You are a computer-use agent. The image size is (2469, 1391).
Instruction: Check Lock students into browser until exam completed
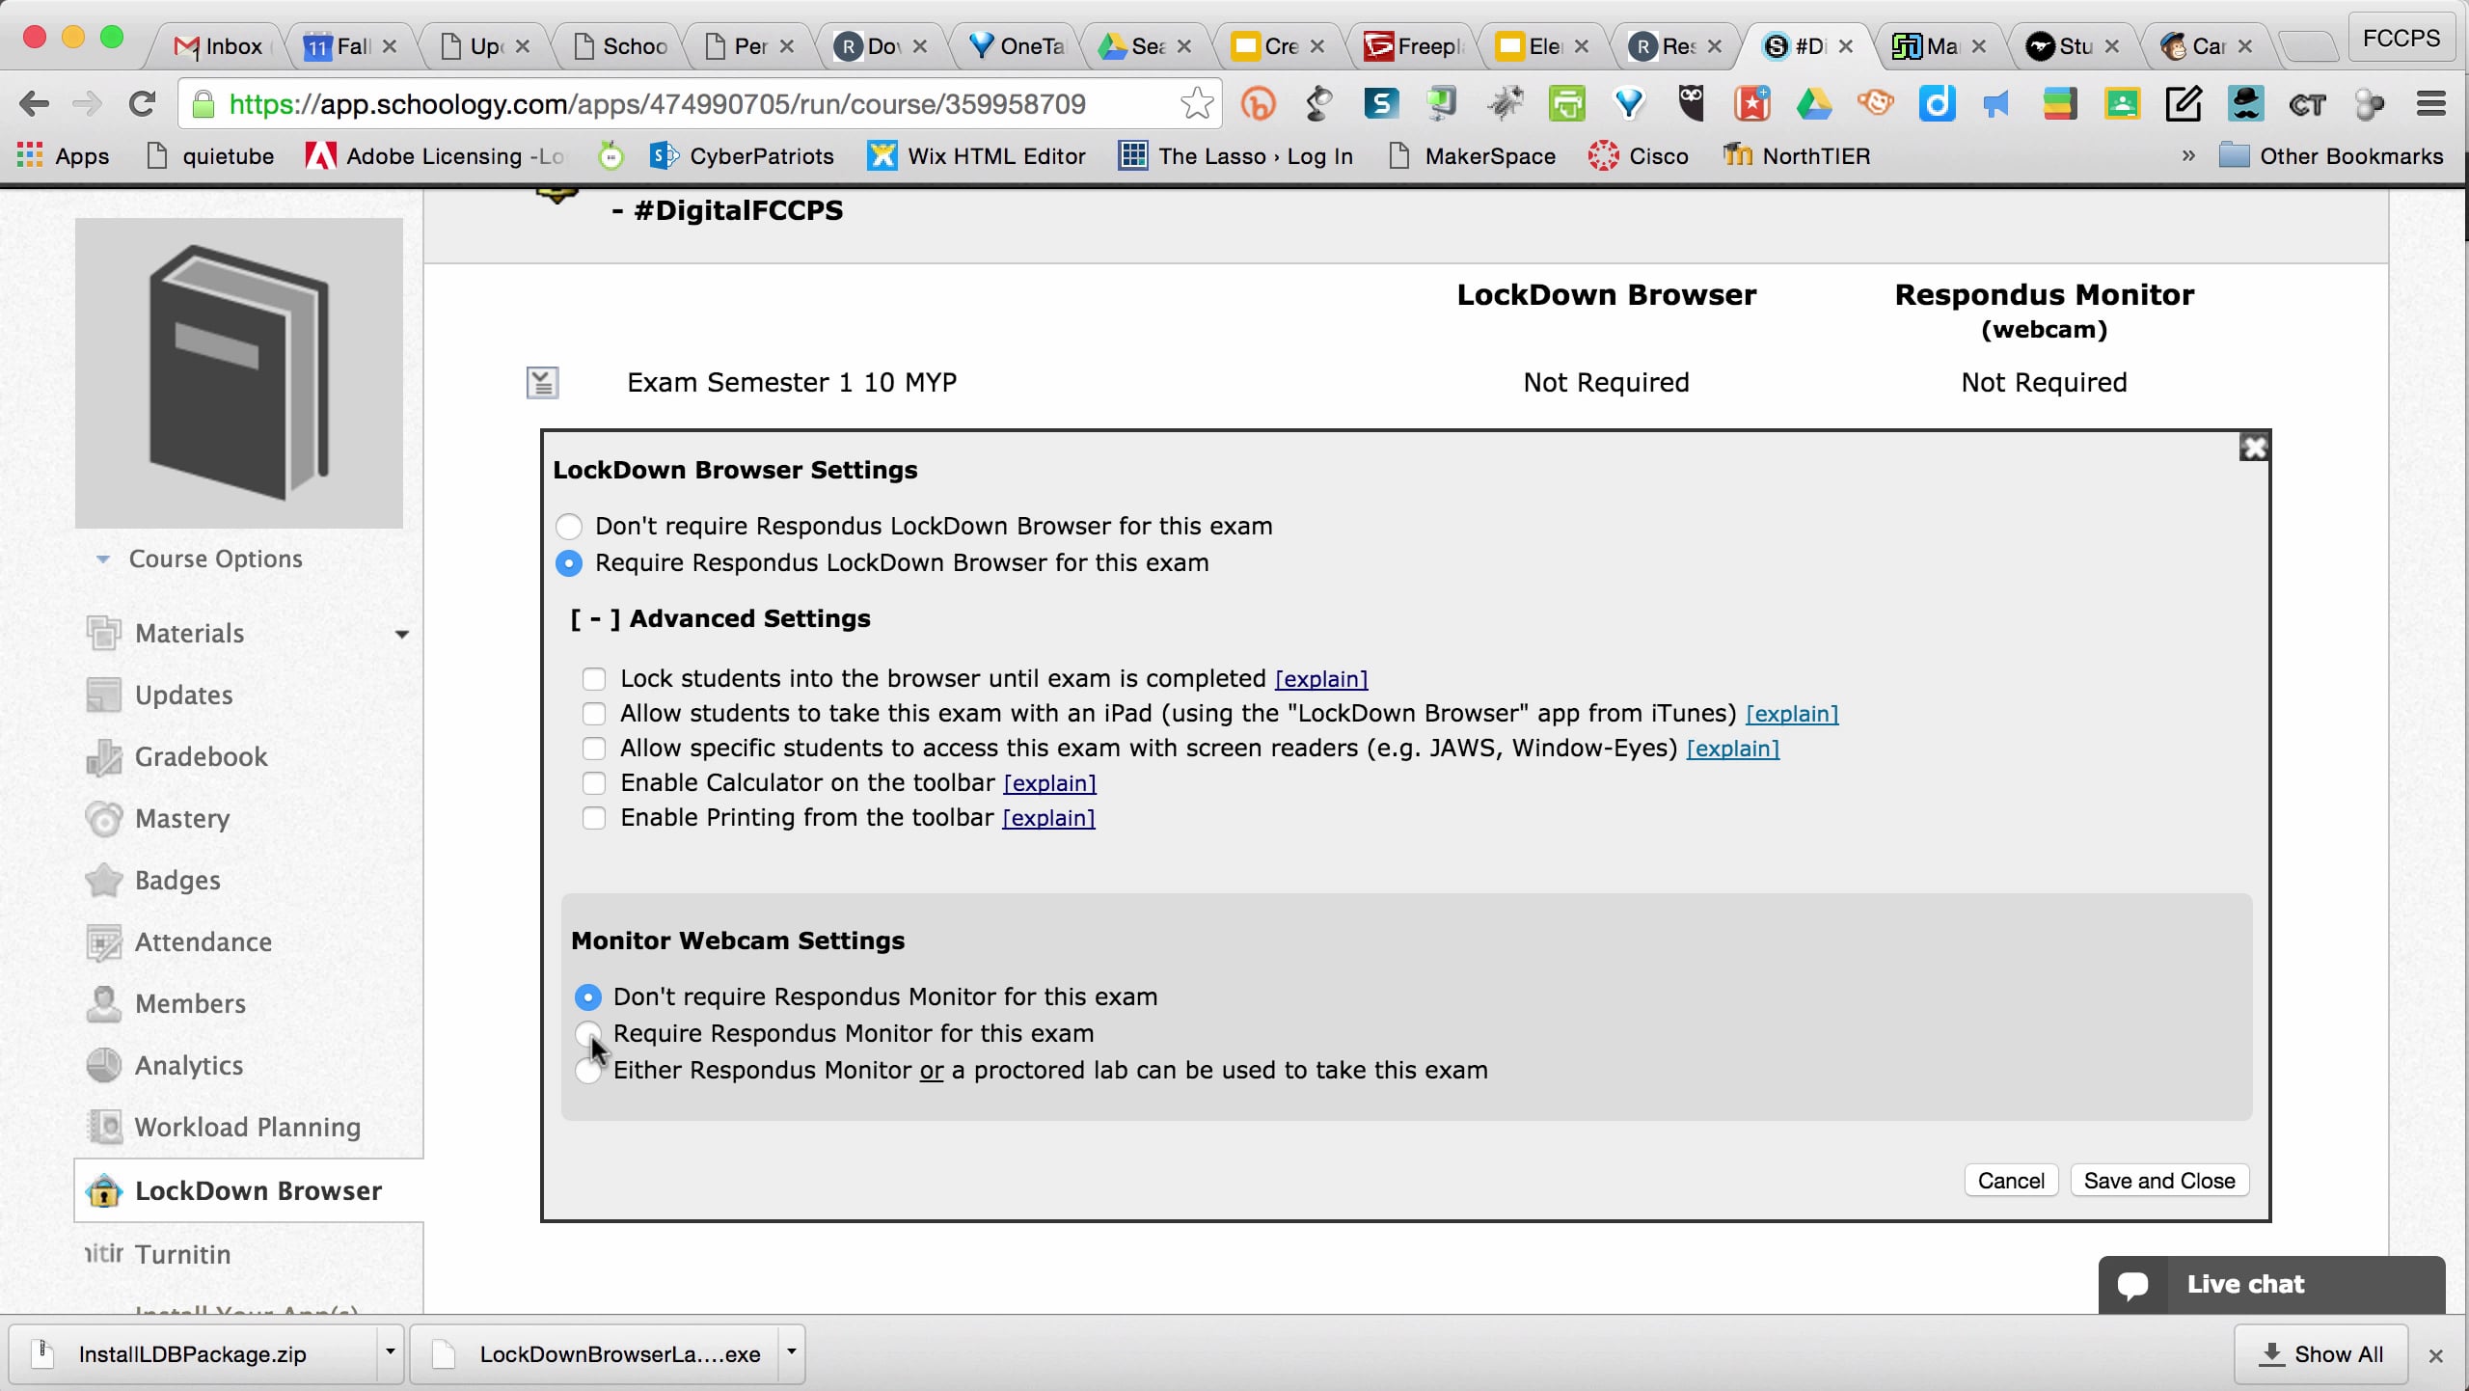pos(594,678)
